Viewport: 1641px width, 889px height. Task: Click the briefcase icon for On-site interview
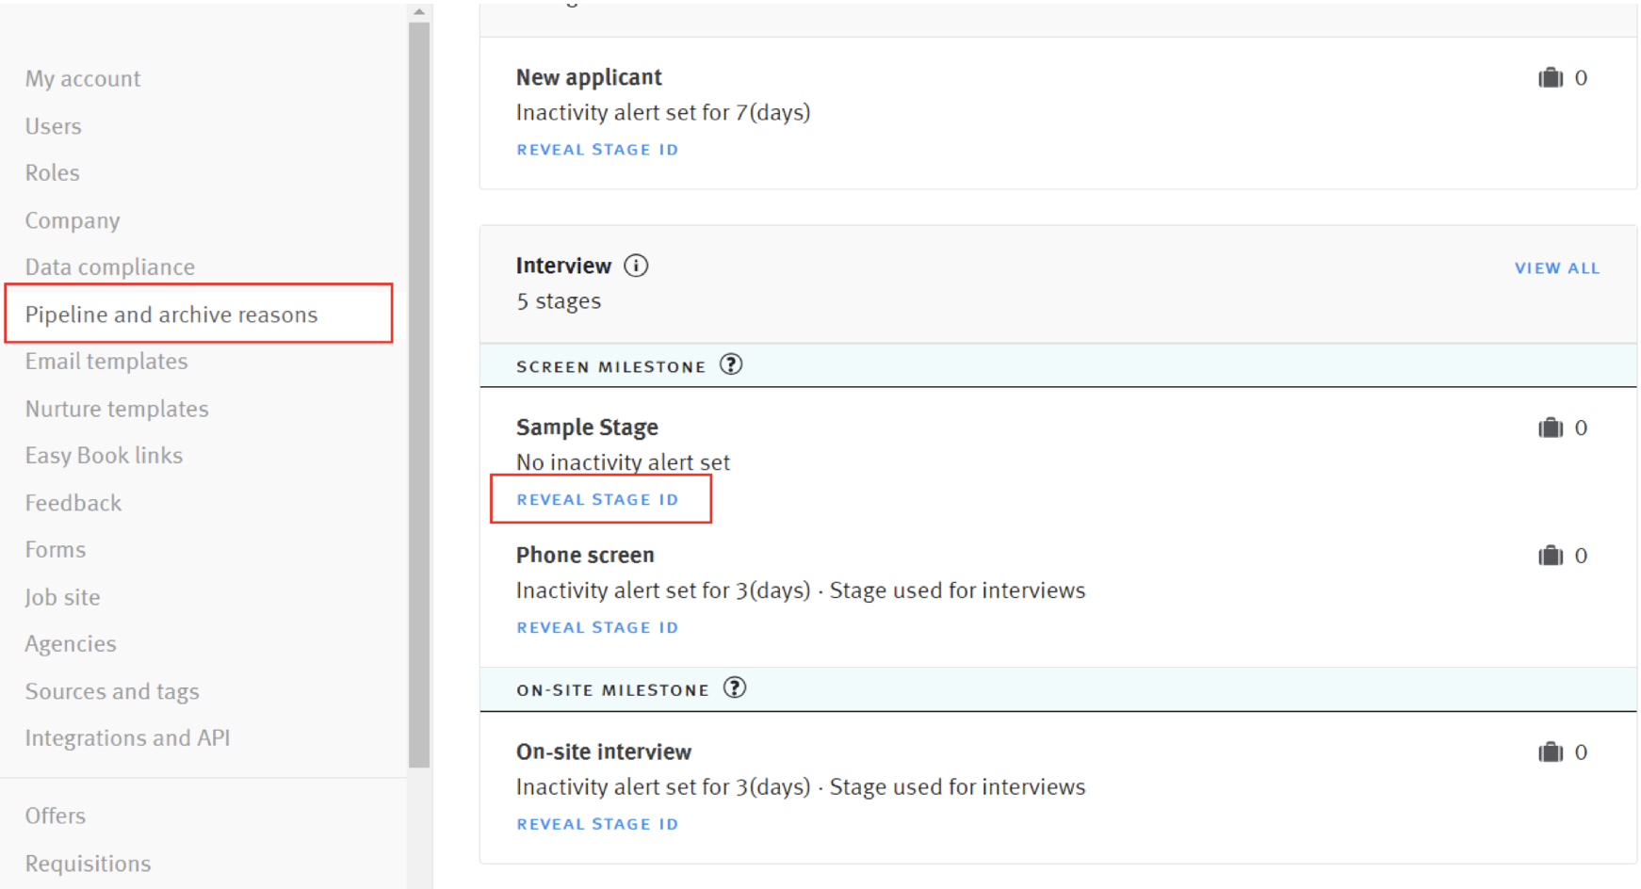1551,752
